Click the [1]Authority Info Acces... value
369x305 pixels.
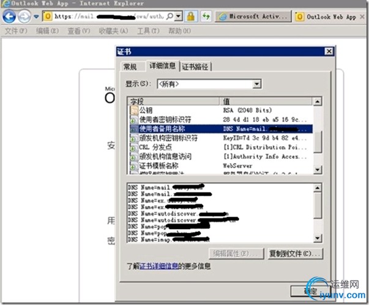coord(265,156)
